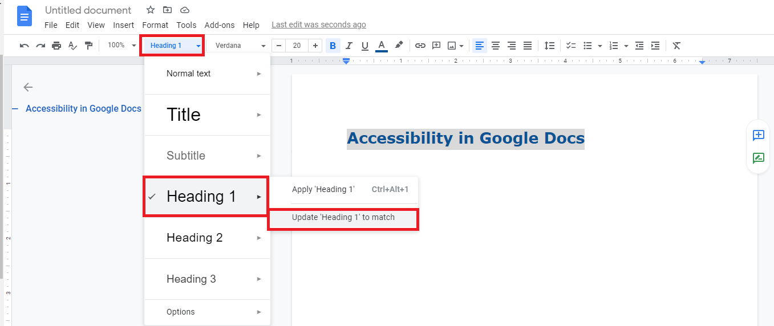Click the redo icon

click(x=40, y=46)
